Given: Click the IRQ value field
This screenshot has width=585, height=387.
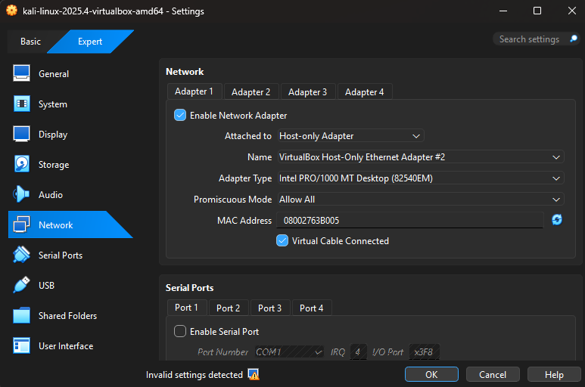Looking at the screenshot, I should [x=358, y=352].
